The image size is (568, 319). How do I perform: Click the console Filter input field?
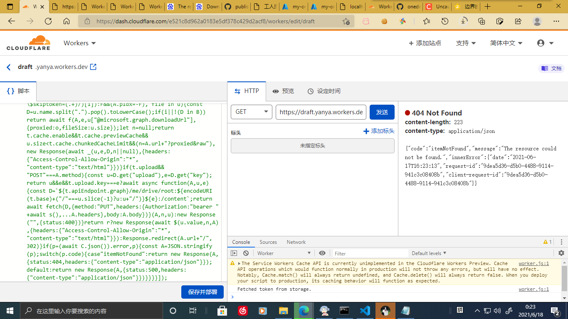pyautogui.click(x=370, y=253)
